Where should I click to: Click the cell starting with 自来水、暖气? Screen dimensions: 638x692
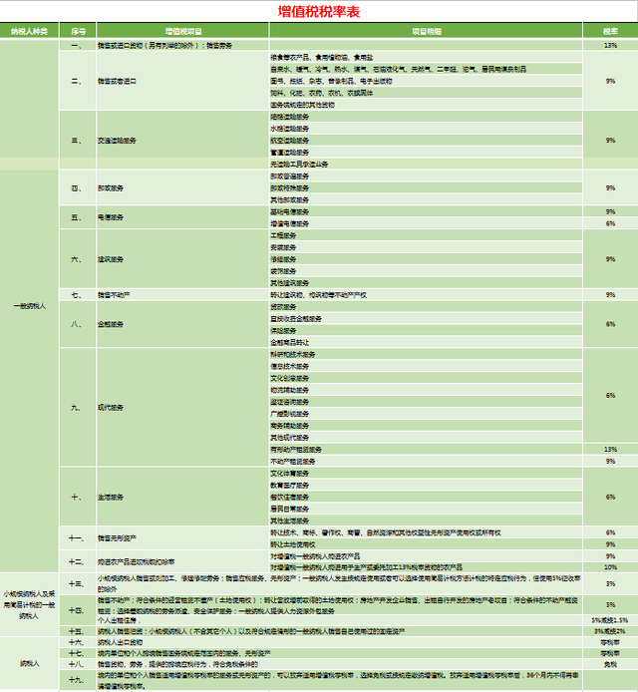[427, 69]
